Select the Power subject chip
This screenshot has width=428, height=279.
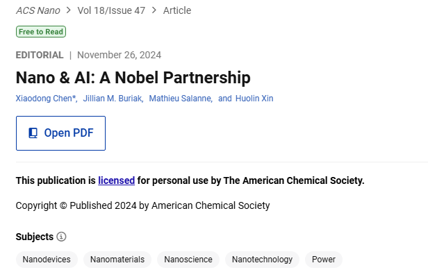coord(324,260)
